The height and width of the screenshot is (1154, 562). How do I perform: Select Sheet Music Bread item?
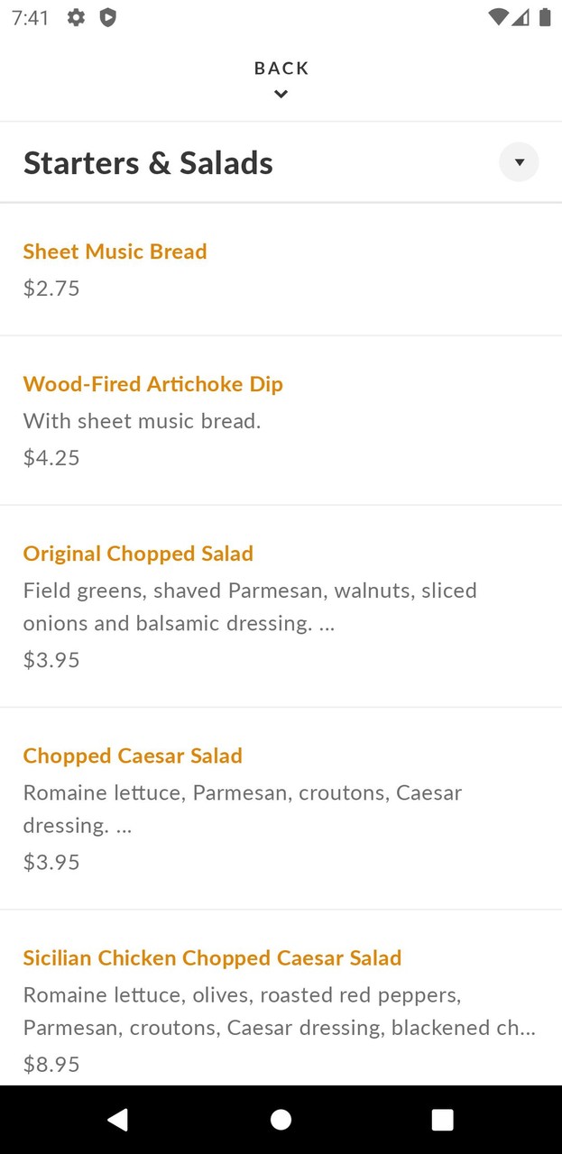coord(115,252)
